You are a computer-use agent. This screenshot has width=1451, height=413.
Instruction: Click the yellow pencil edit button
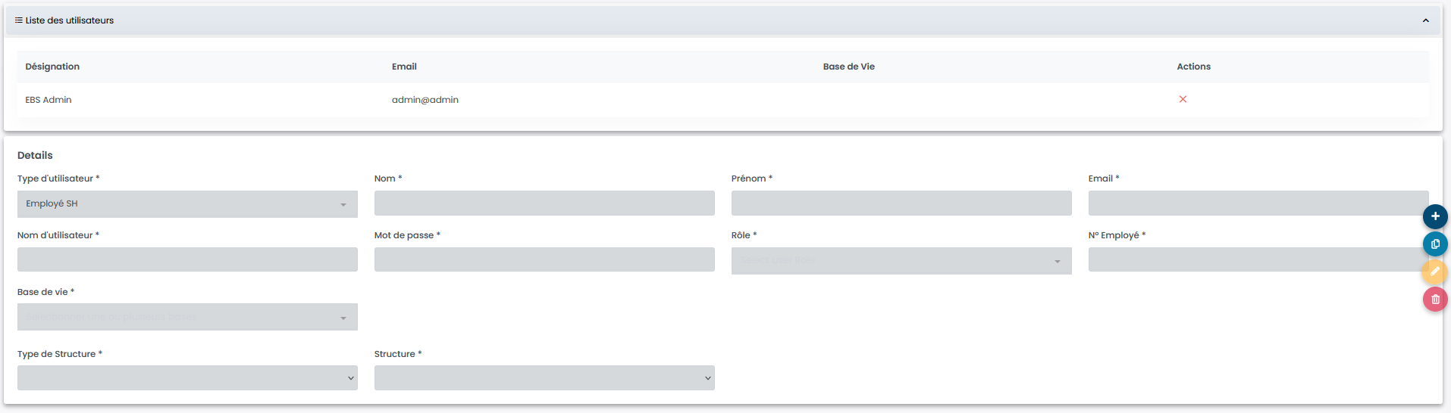[x=1434, y=272]
